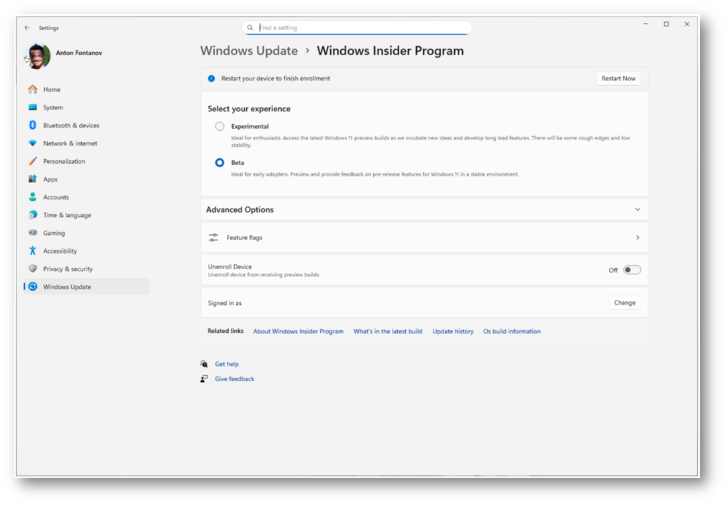Open Time & language settings
728x506 pixels.
67,215
